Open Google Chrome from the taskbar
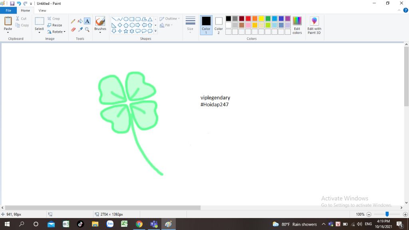 (139, 224)
